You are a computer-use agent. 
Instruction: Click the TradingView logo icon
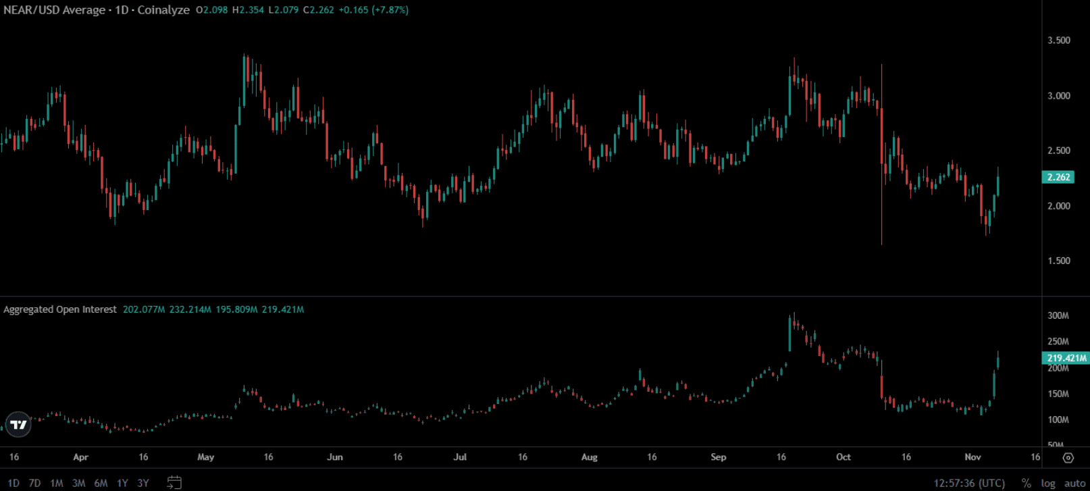tap(19, 424)
